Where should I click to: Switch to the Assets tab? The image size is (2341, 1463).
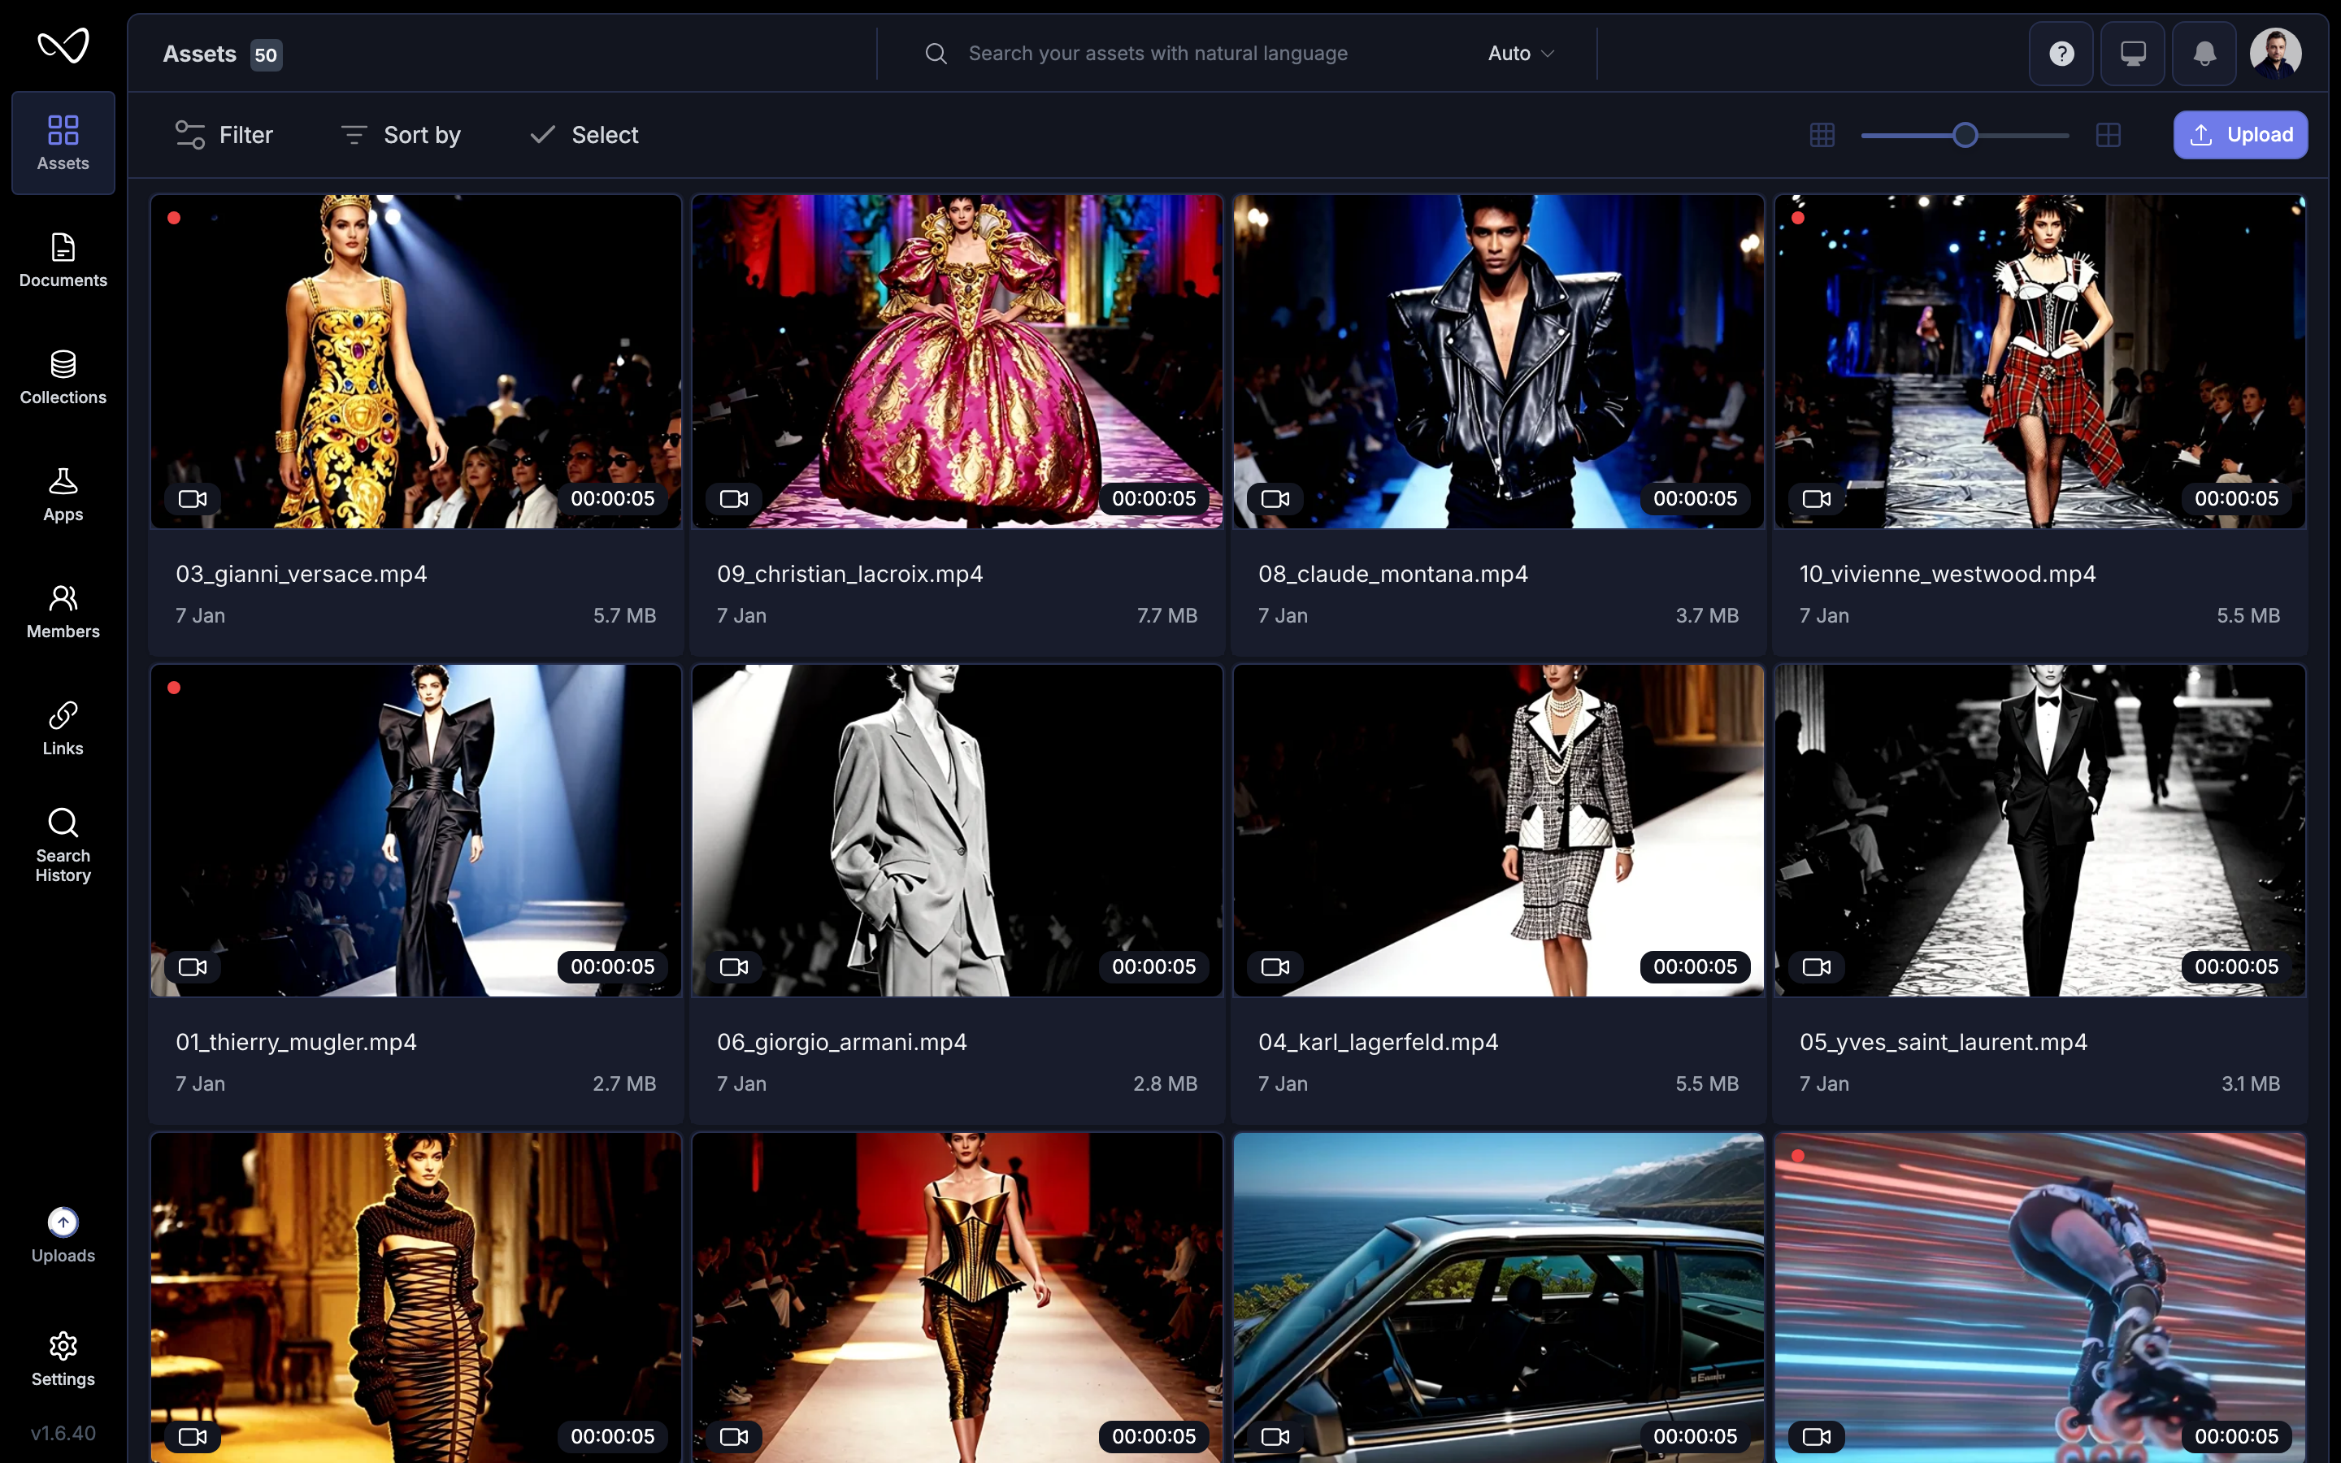63,142
